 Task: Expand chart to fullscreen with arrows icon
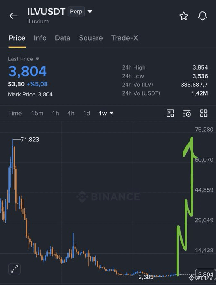coord(15,269)
